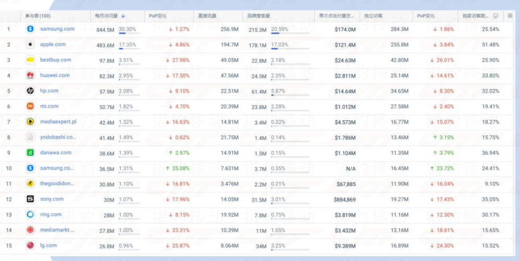The width and height of the screenshot is (520, 261).
Task: Sort by the 每月访问量 column header
Action: (107, 16)
